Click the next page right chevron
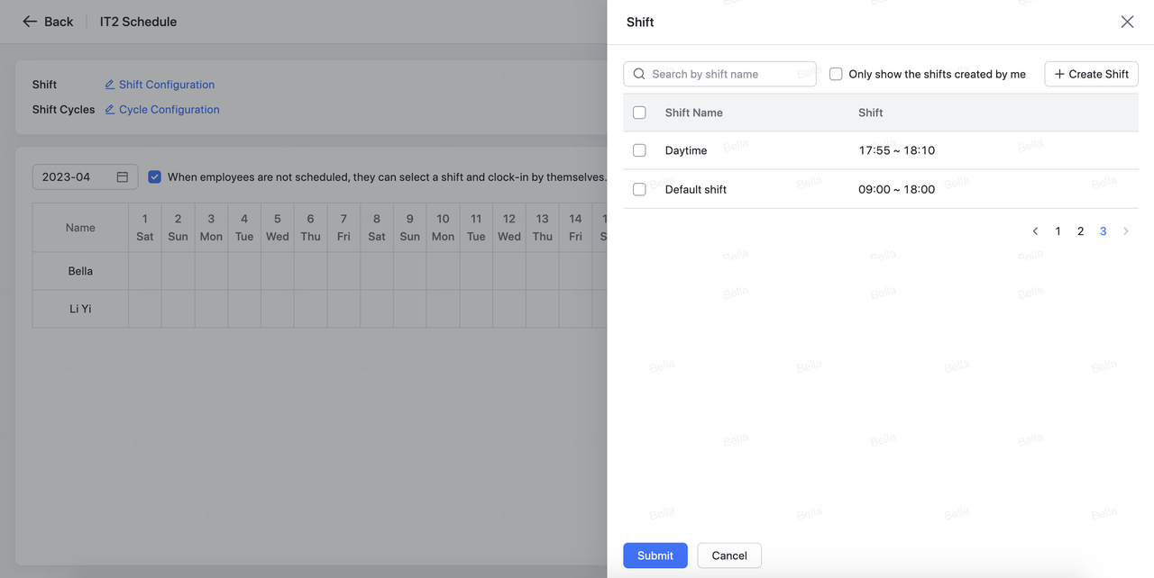Viewport: 1154px width, 578px height. [1126, 231]
